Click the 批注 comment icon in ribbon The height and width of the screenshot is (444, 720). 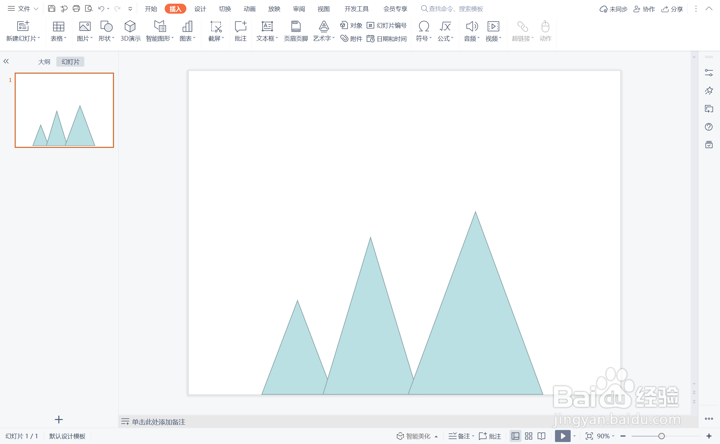[240, 27]
